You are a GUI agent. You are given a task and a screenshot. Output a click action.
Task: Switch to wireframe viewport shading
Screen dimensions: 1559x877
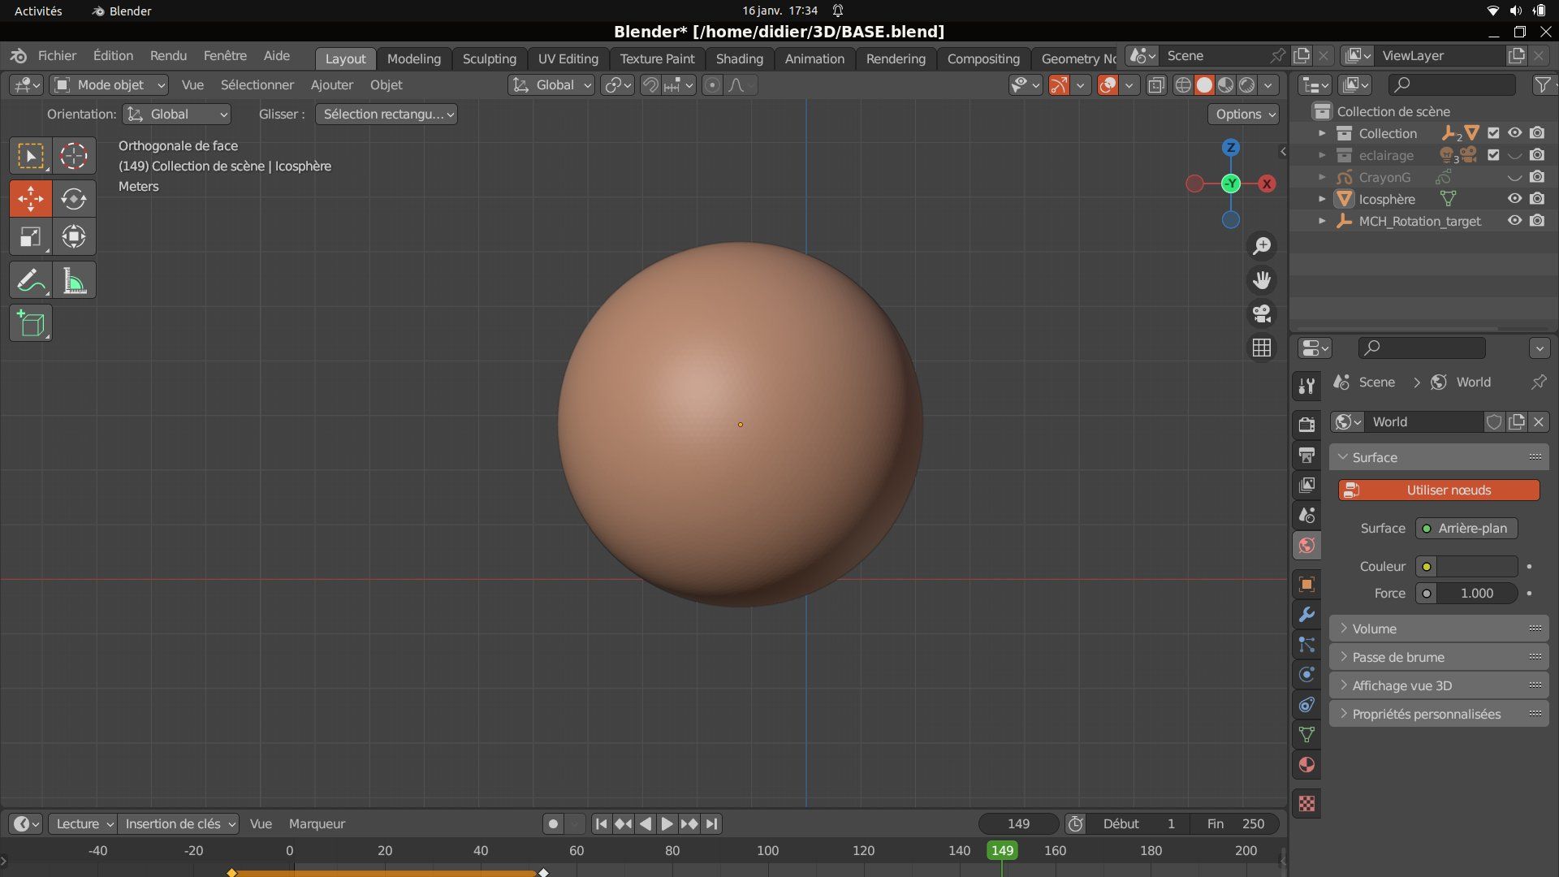click(1184, 85)
